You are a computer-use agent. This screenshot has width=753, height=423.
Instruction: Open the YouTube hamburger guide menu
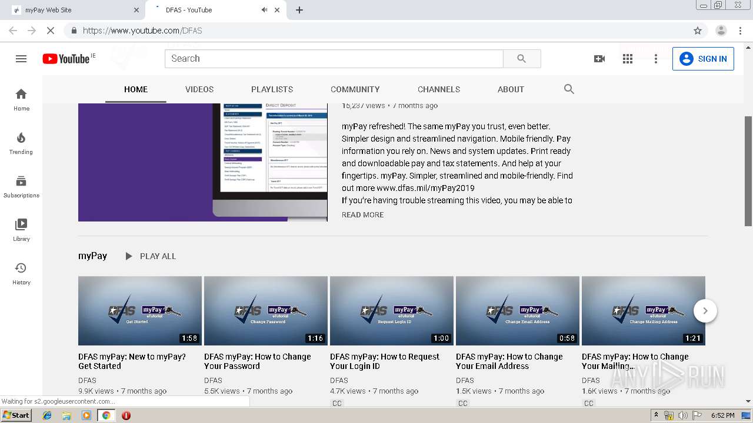pos(21,59)
